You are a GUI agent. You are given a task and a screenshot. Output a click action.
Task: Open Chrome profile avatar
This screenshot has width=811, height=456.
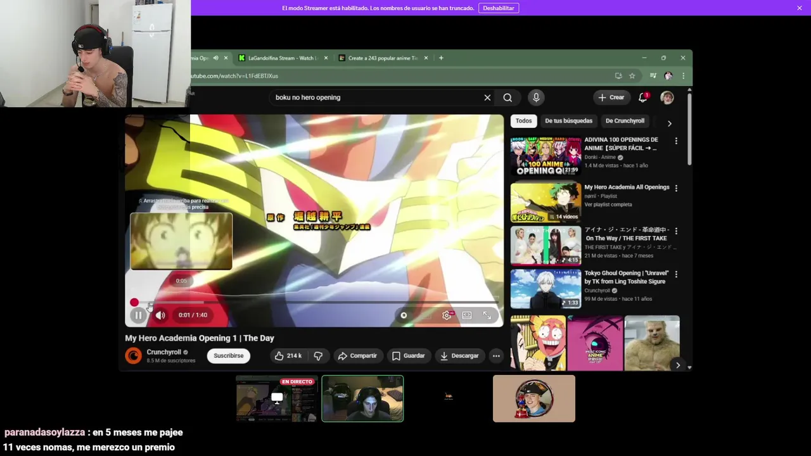pyautogui.click(x=668, y=76)
